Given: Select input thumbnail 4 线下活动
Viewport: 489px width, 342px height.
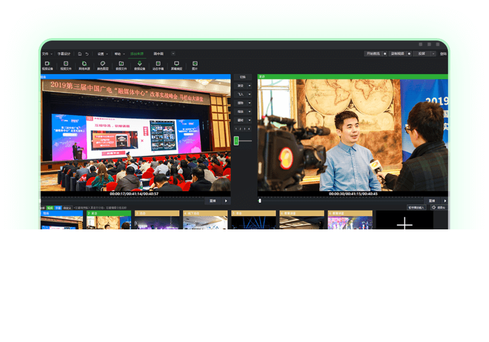Looking at the screenshot, I should pos(205,220).
